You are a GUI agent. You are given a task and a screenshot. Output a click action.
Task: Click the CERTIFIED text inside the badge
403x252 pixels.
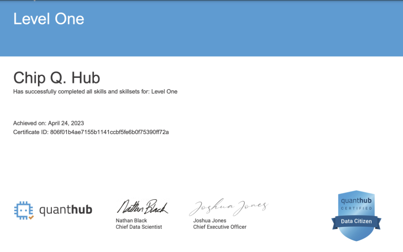click(x=356, y=209)
